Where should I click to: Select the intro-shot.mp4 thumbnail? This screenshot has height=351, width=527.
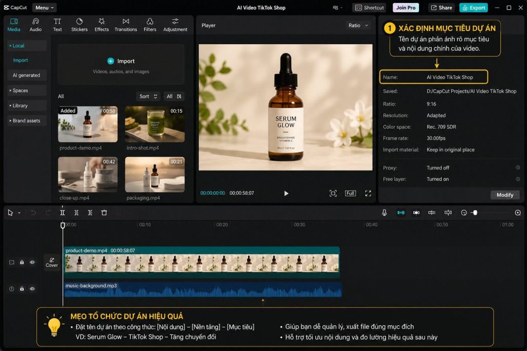point(154,124)
